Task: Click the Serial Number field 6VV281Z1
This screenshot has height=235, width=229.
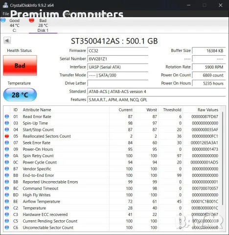Action: (118, 59)
